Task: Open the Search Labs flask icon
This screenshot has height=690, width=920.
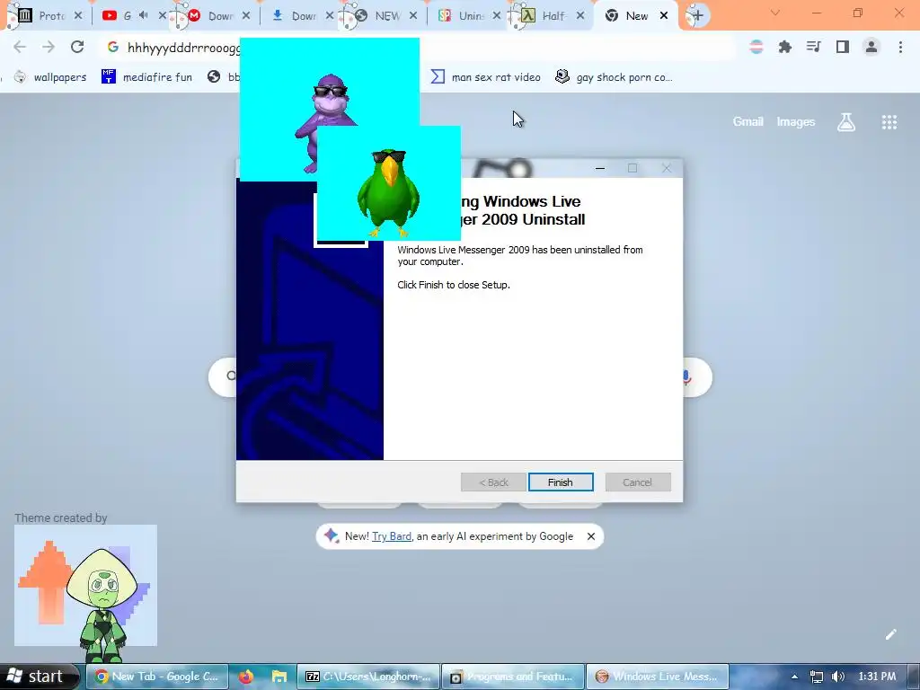Action: click(x=846, y=122)
